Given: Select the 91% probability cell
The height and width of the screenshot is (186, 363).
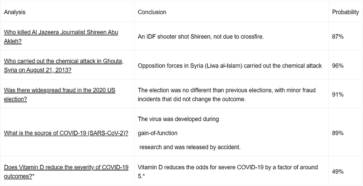Looking at the screenshot, I should click(338, 95).
